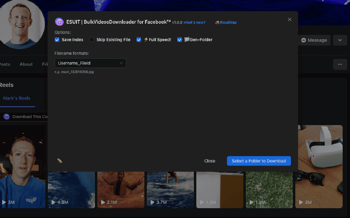Switch to the About tab
This screenshot has height=218, width=350.
click(26, 64)
